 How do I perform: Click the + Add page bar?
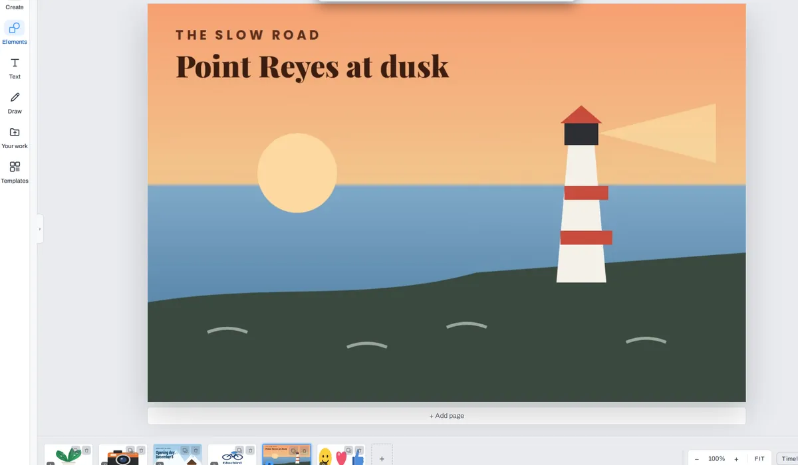pyautogui.click(x=446, y=416)
